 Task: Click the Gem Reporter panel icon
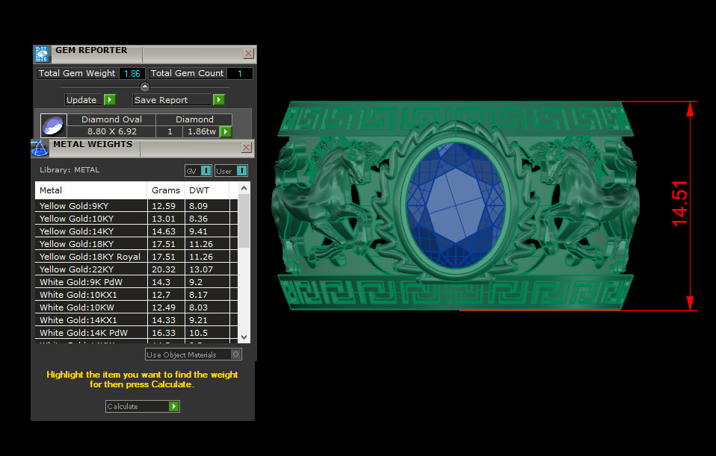42,54
